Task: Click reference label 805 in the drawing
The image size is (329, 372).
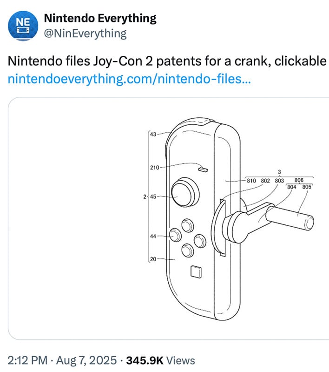Action: pos(307,187)
